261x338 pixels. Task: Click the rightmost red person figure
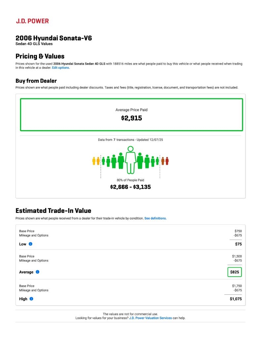coord(167,161)
